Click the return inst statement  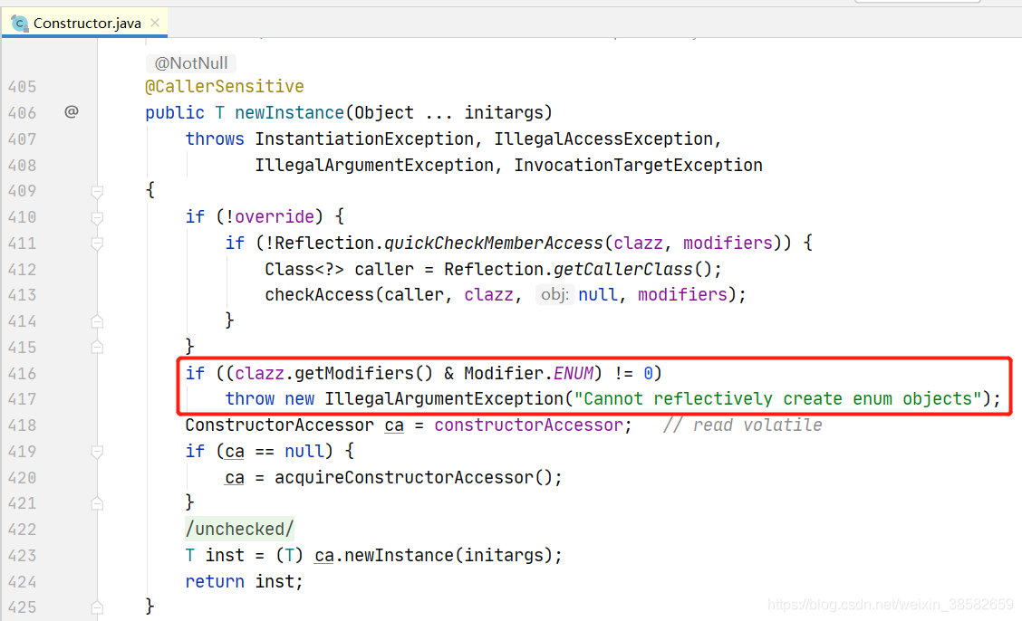click(245, 582)
